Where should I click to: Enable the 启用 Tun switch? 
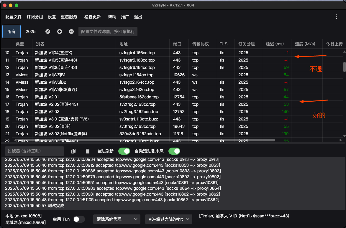pos(79,219)
